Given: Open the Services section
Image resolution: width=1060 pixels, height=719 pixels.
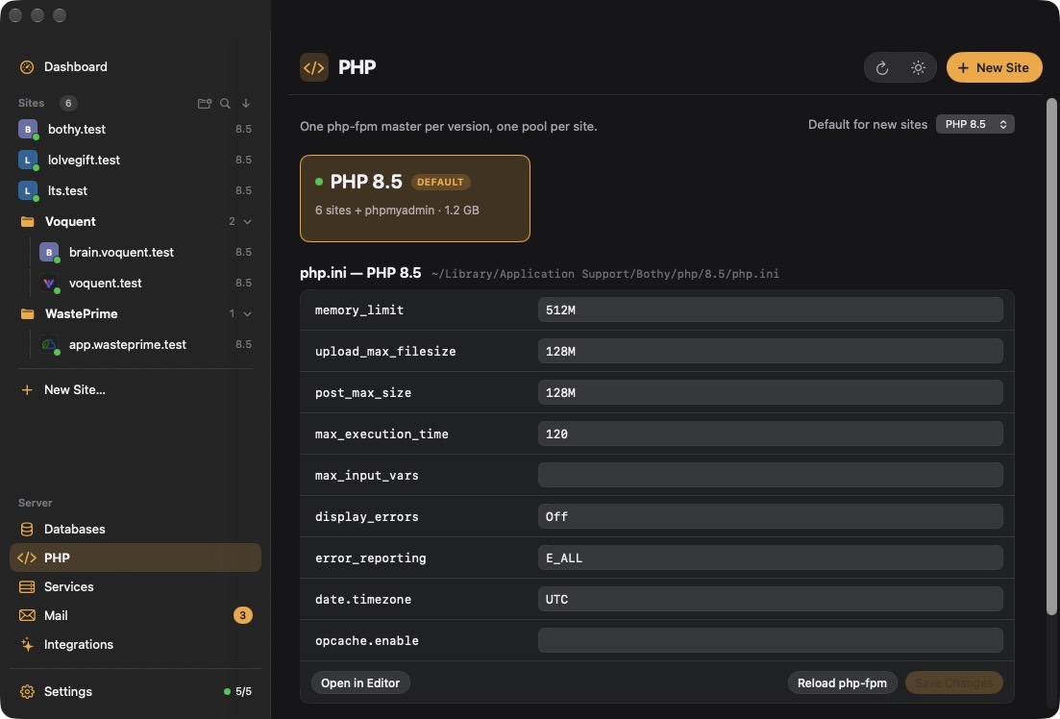Looking at the screenshot, I should coord(136,586).
